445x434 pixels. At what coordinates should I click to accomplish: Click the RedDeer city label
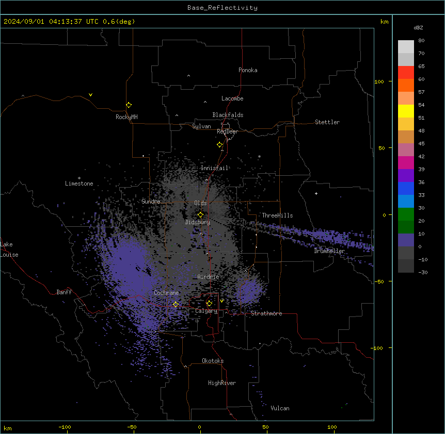(227, 131)
